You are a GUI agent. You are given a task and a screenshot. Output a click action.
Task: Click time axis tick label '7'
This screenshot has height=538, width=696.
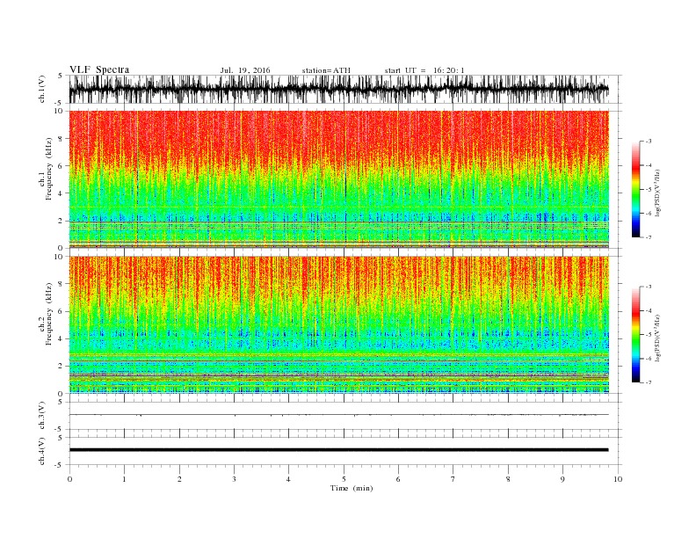(453, 479)
